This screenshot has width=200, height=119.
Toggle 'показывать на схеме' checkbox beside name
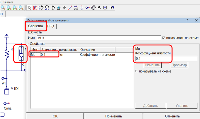164,38
